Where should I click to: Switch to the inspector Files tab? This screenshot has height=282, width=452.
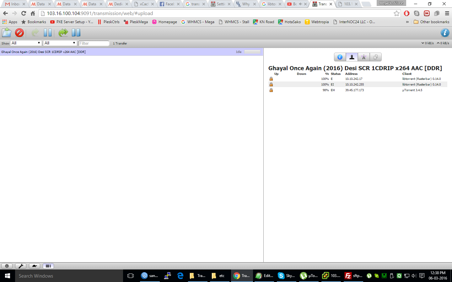pos(376,57)
